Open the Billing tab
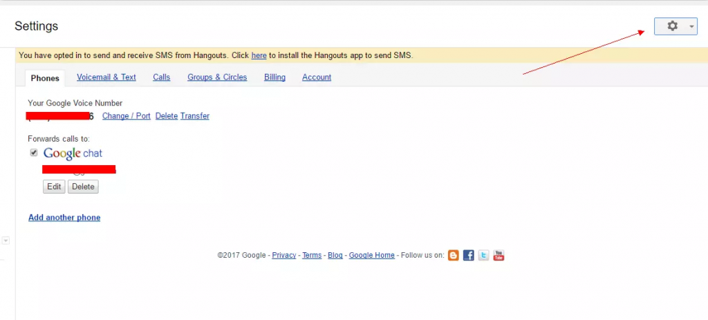Image resolution: width=708 pixels, height=320 pixels. [274, 77]
